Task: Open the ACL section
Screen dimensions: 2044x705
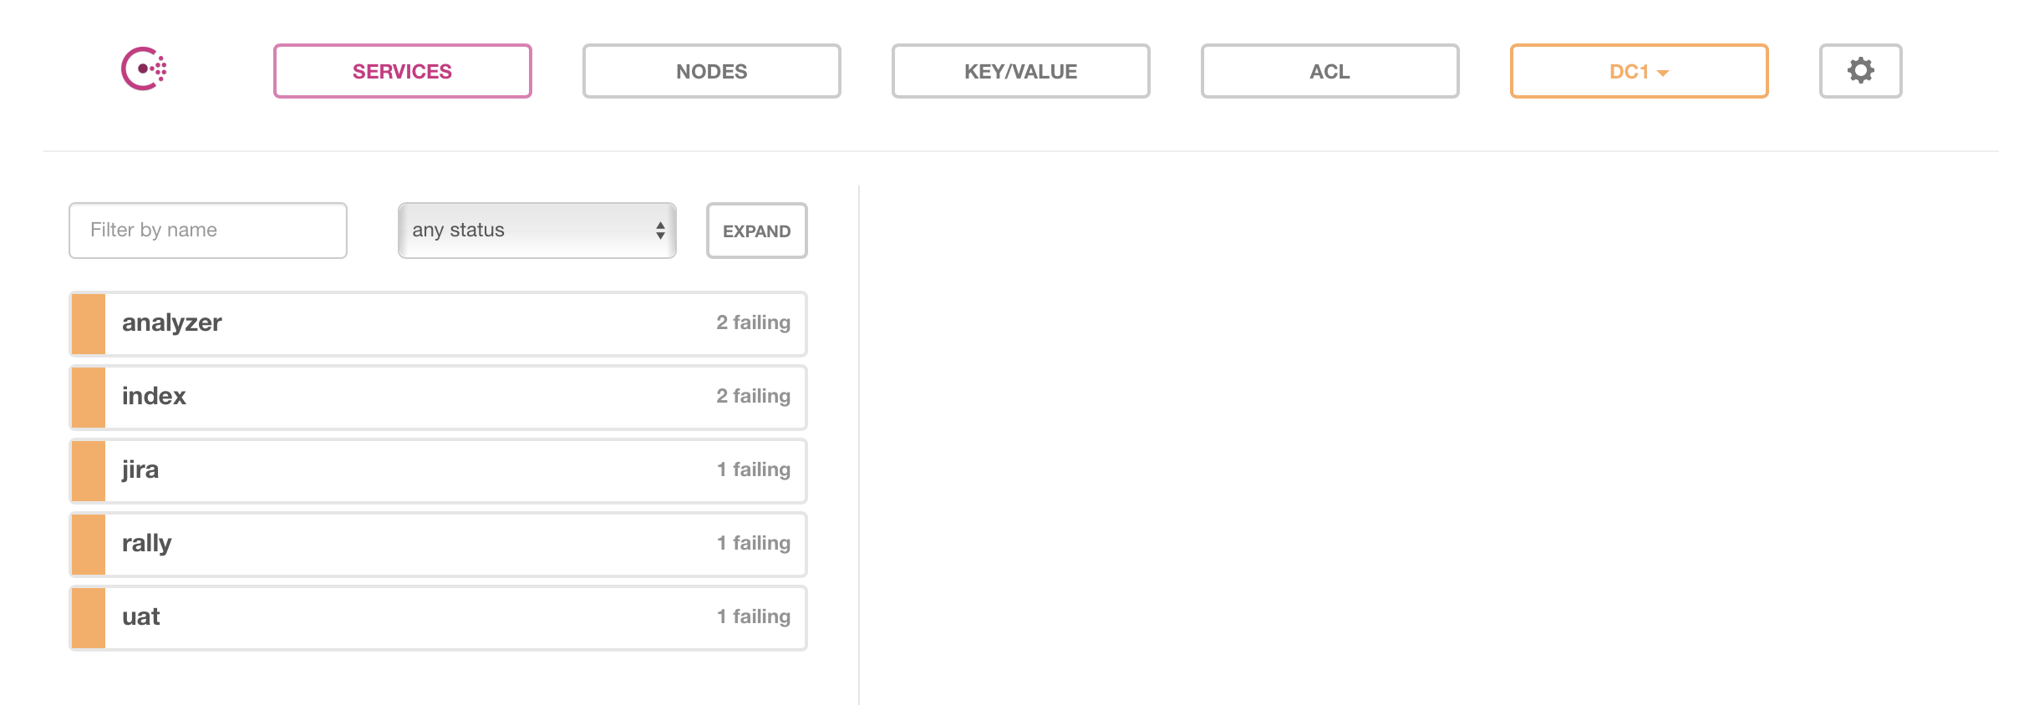Action: [1330, 71]
